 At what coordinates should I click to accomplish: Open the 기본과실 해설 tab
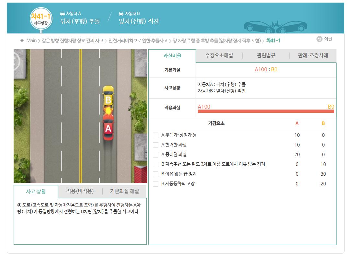(x=124, y=191)
